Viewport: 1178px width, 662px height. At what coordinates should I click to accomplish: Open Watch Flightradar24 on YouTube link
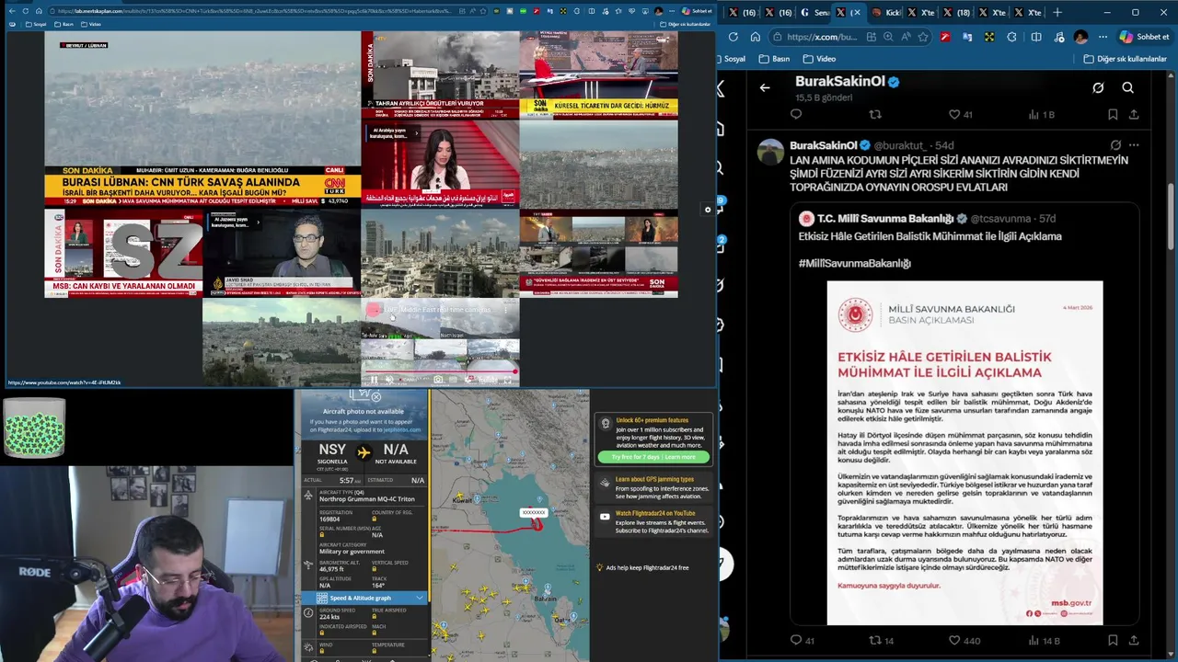tap(655, 513)
